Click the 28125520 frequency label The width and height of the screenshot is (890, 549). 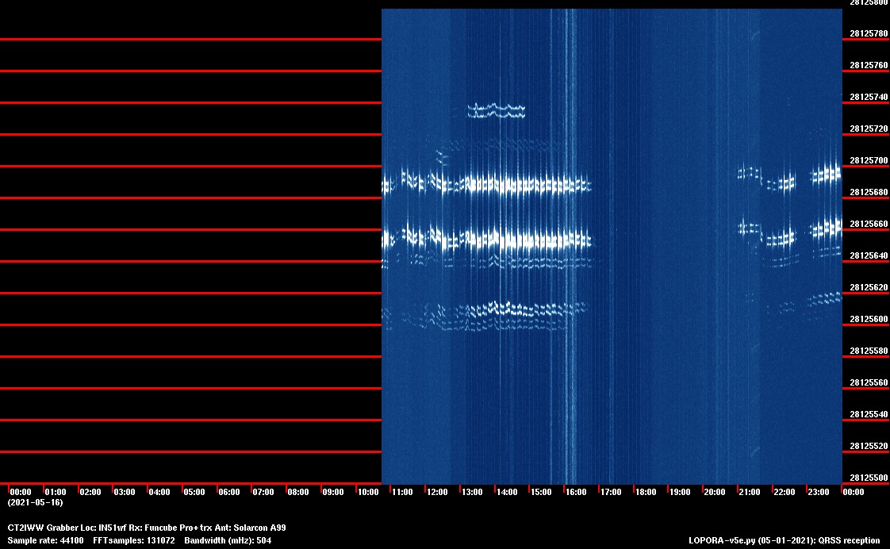pyautogui.click(x=869, y=446)
